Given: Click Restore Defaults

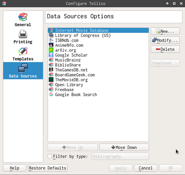Looking at the screenshot, I should tap(47, 168).
